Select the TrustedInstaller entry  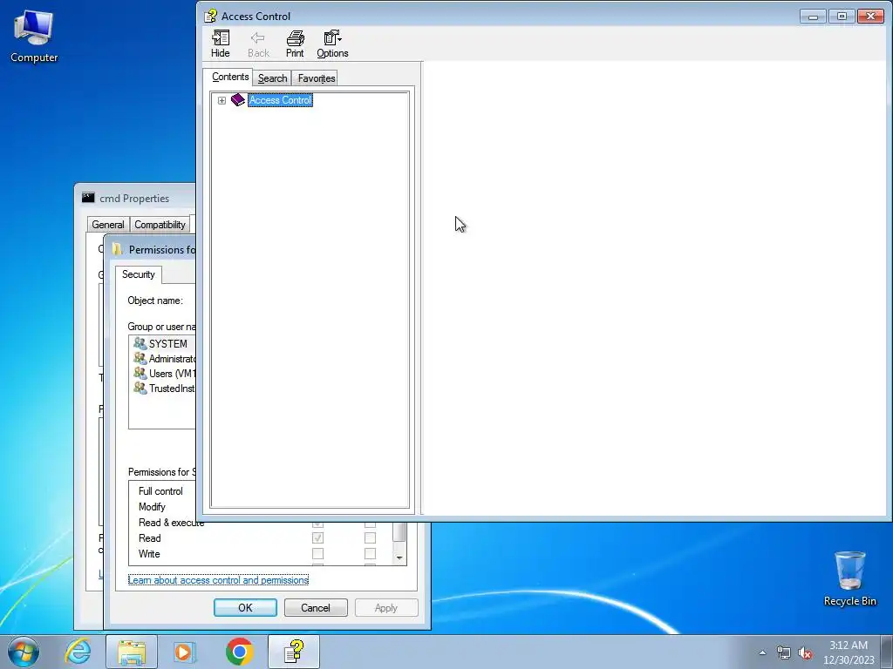coord(163,388)
